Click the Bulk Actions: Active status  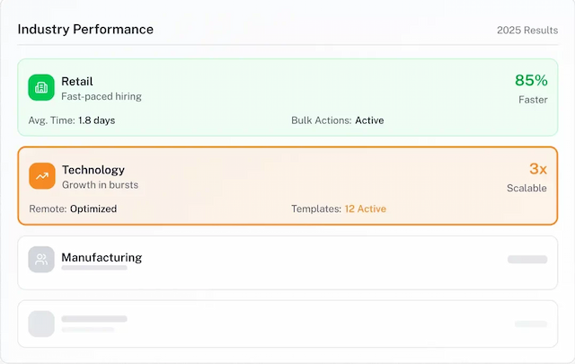337,120
